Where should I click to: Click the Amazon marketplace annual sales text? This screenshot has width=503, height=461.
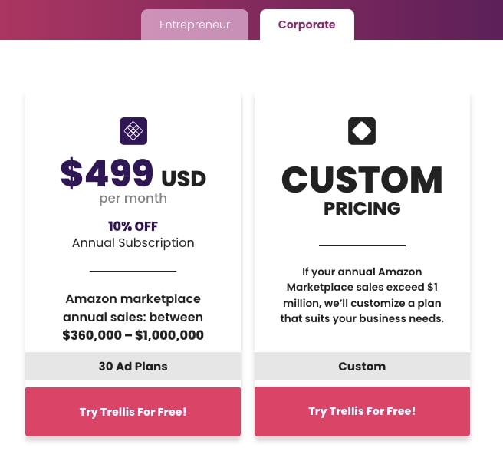[x=133, y=308]
